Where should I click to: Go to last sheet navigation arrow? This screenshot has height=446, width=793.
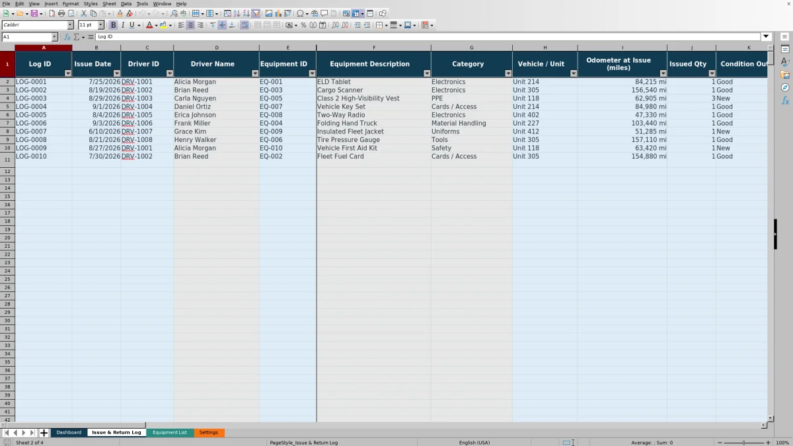click(x=32, y=433)
